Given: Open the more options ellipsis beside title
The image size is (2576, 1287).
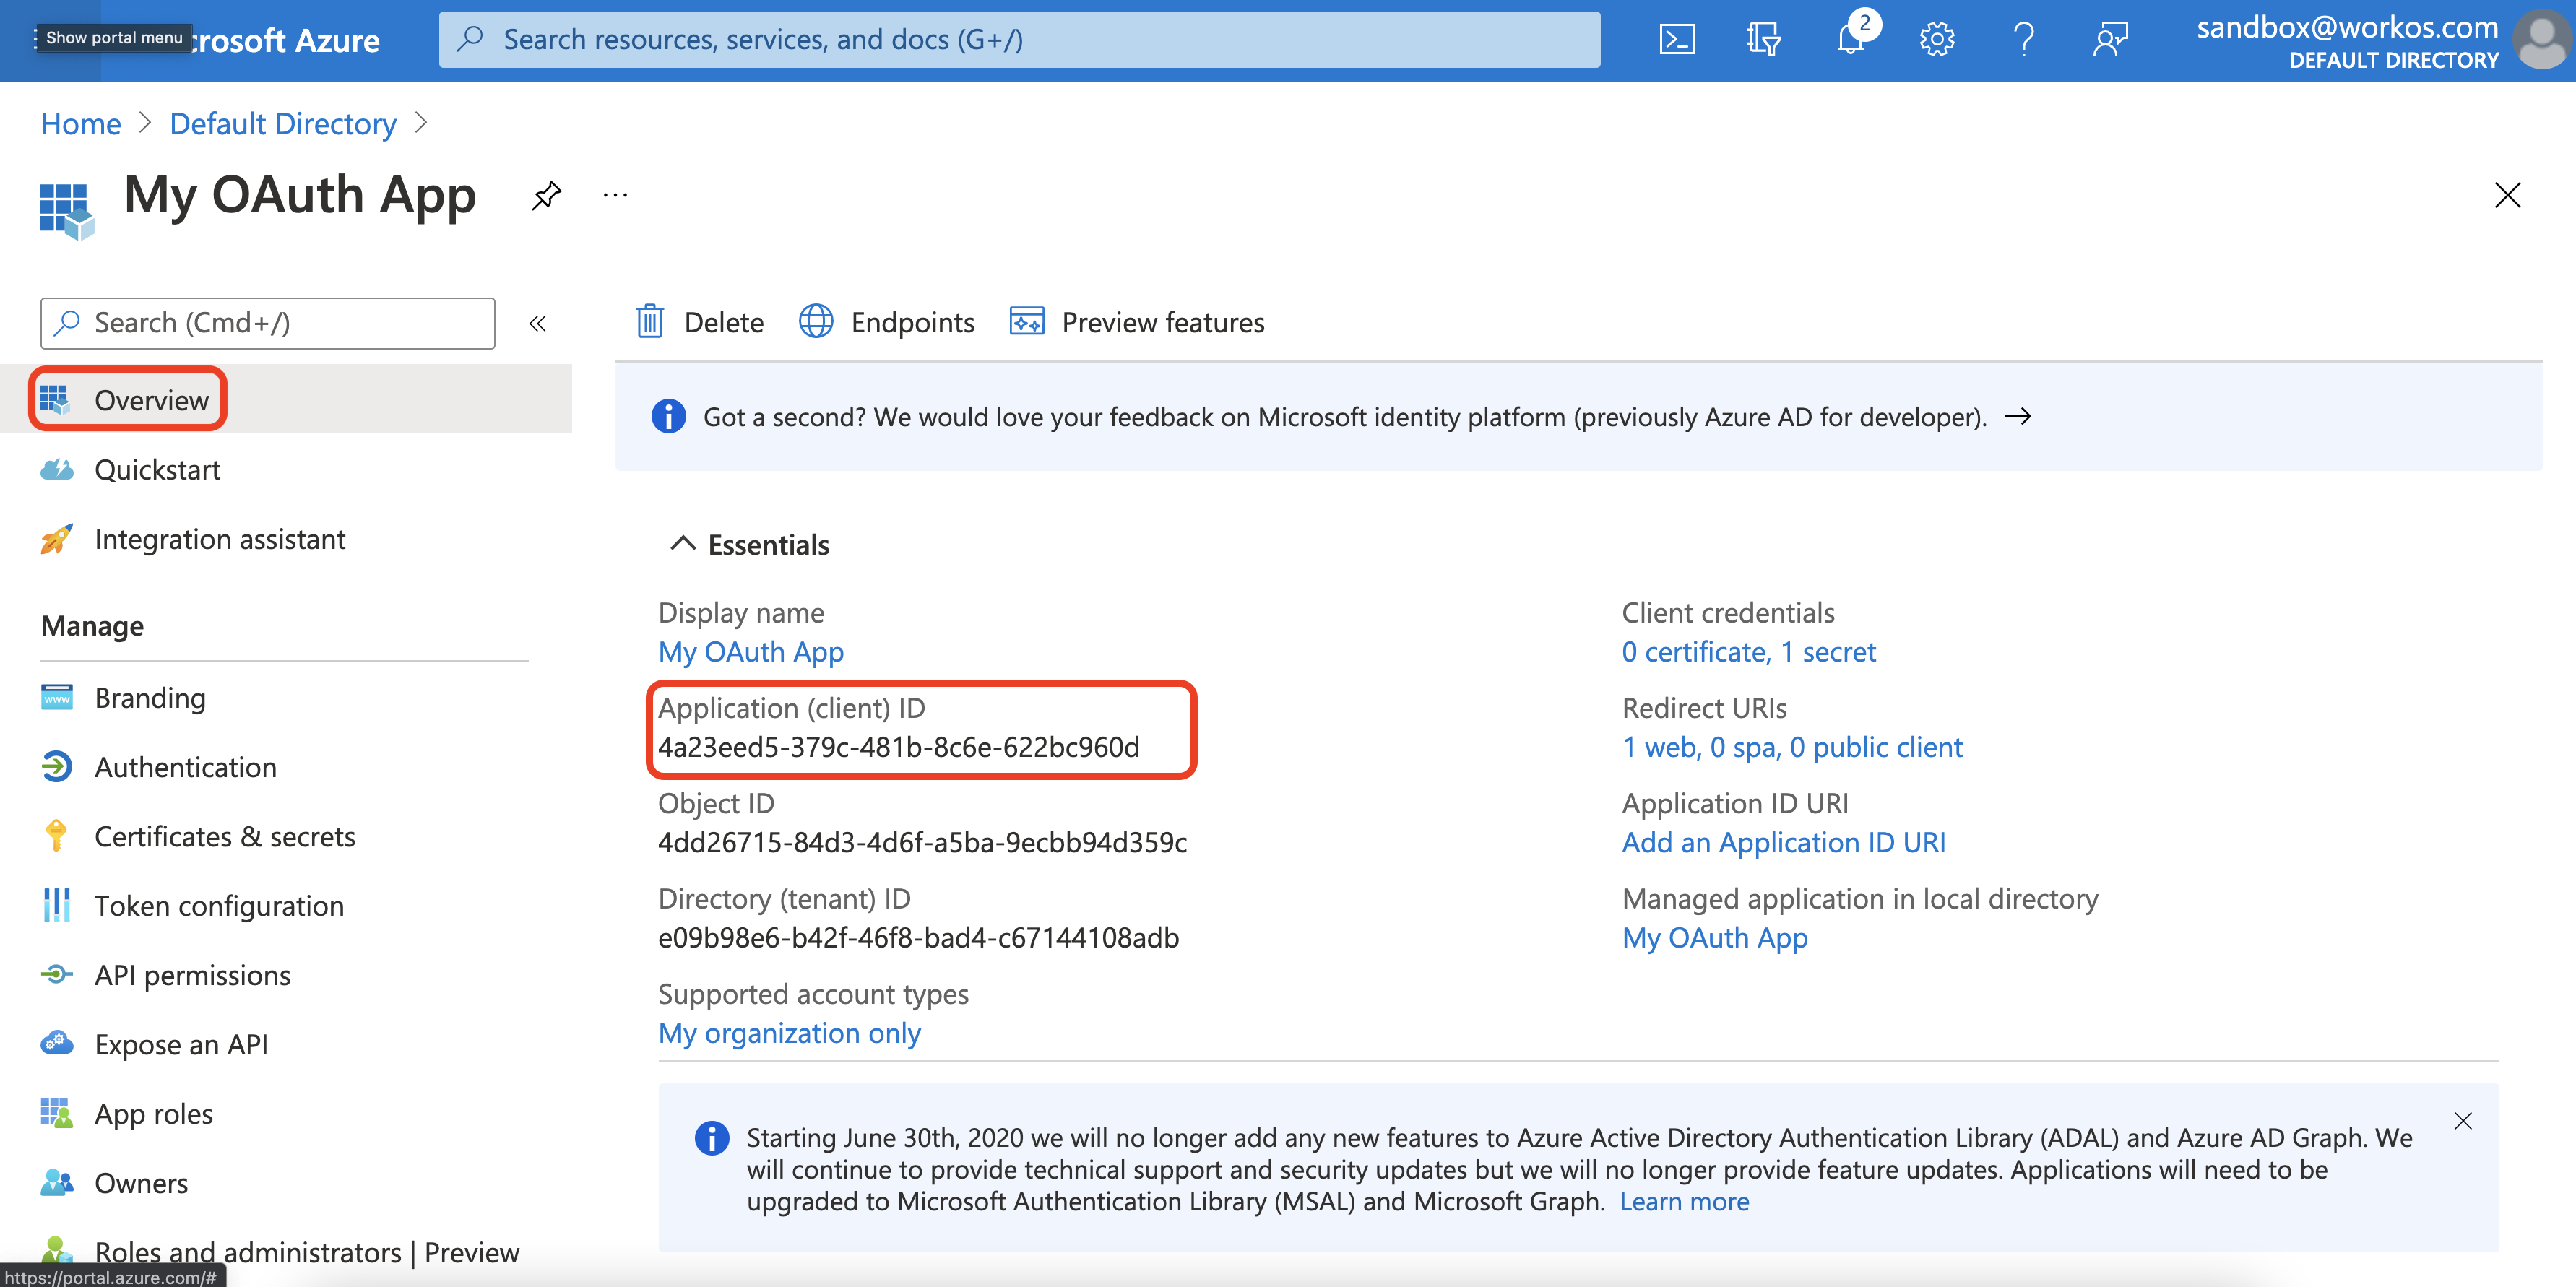Looking at the screenshot, I should pos(615,195).
